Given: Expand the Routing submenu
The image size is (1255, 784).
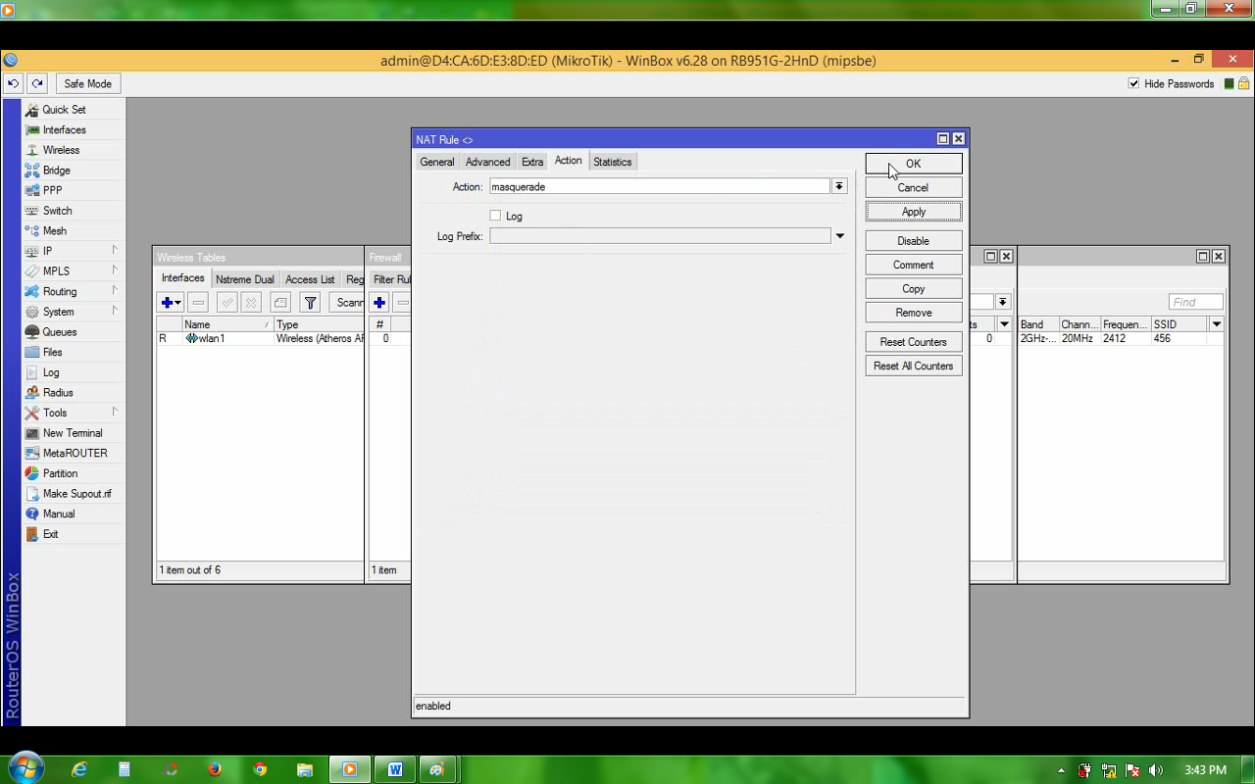Looking at the screenshot, I should pyautogui.click(x=115, y=291).
